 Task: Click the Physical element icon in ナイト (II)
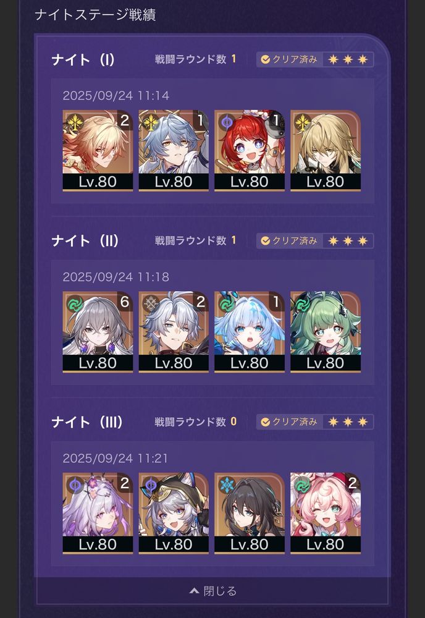tap(151, 304)
